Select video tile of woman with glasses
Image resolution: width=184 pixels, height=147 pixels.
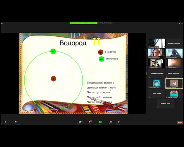(x=157, y=53)
